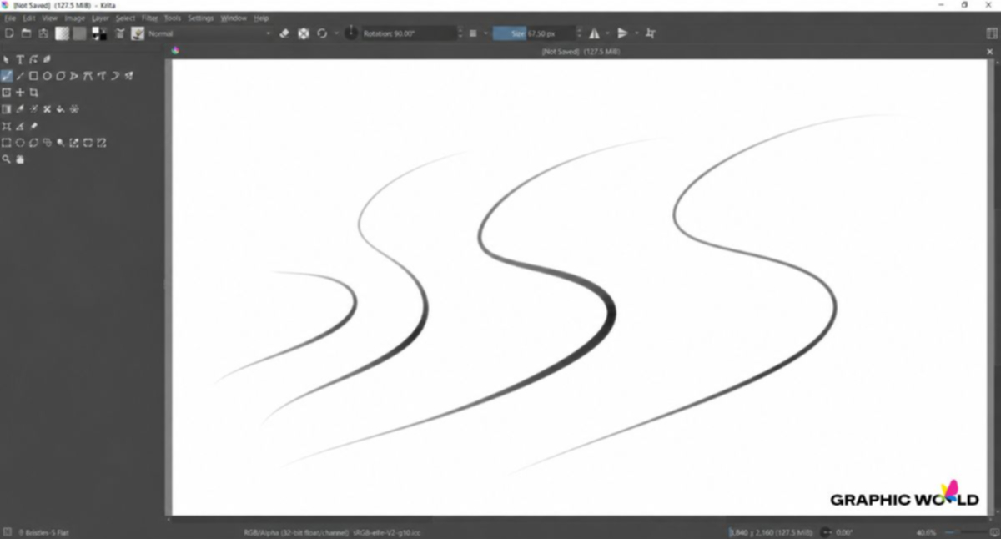Viewport: 1001px width, 539px height.
Task: Select the Polygon tool
Action: 61,76
